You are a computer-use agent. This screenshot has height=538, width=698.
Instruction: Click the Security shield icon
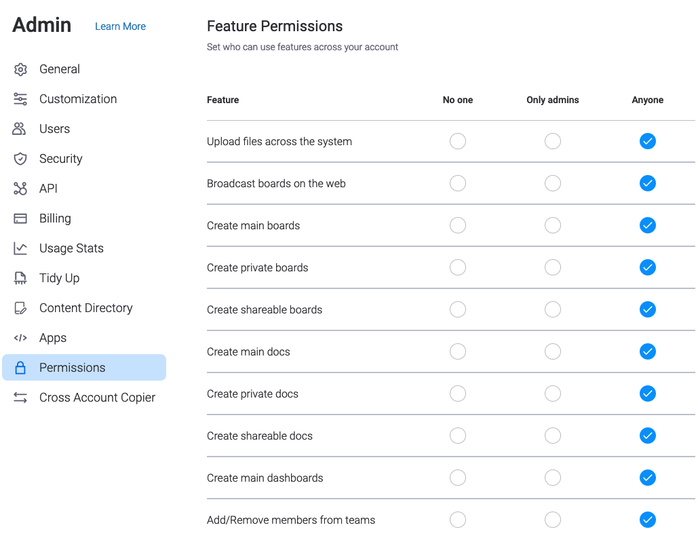[x=20, y=159]
